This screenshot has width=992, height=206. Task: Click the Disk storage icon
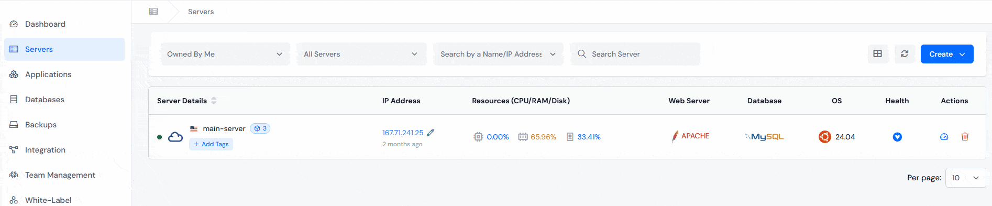point(570,137)
